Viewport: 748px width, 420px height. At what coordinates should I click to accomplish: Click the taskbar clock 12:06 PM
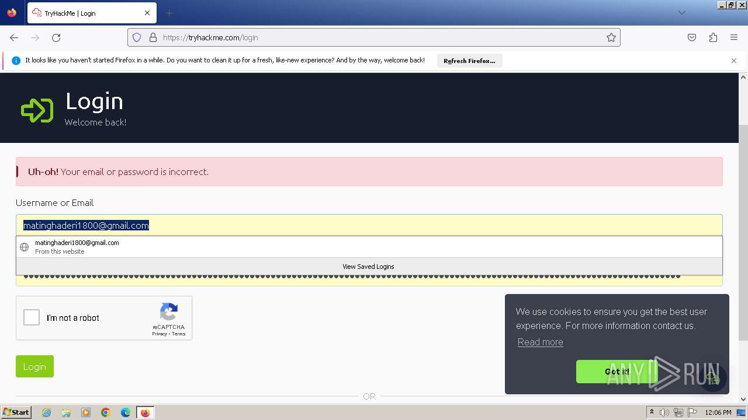tap(718, 412)
